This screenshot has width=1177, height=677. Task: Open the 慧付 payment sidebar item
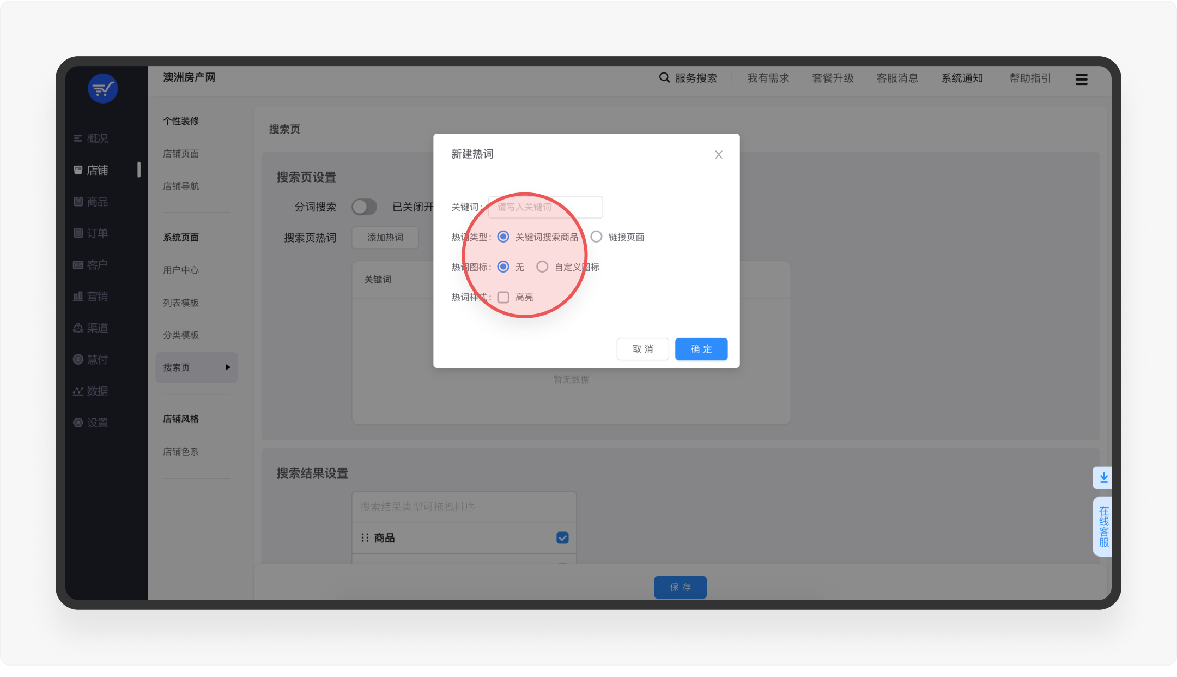(91, 359)
